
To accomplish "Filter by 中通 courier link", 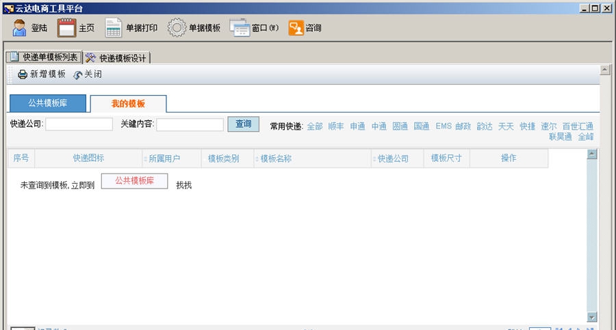I will coord(378,126).
